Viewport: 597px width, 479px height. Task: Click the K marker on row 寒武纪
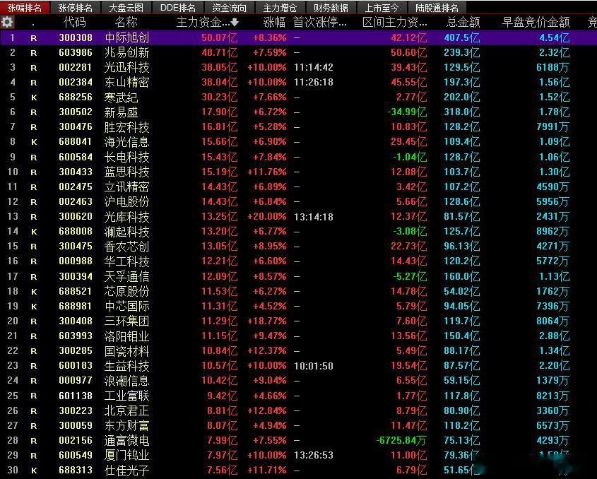click(34, 97)
